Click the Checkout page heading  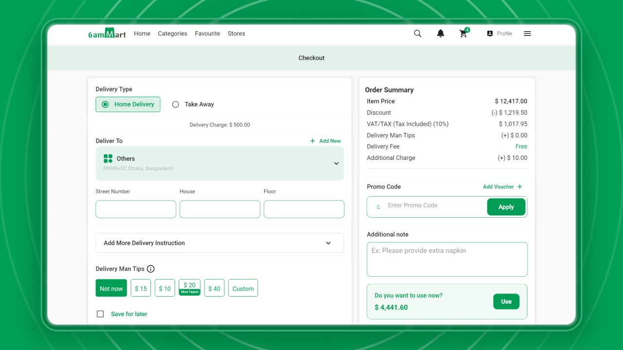[x=311, y=58]
